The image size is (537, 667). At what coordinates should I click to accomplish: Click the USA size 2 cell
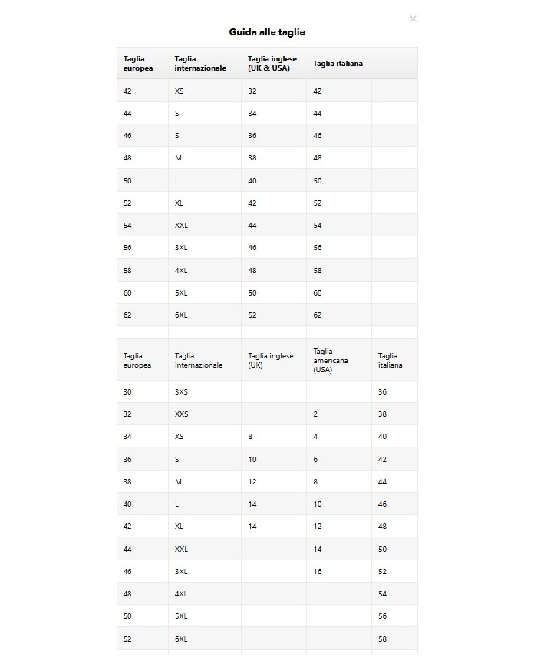click(x=315, y=414)
